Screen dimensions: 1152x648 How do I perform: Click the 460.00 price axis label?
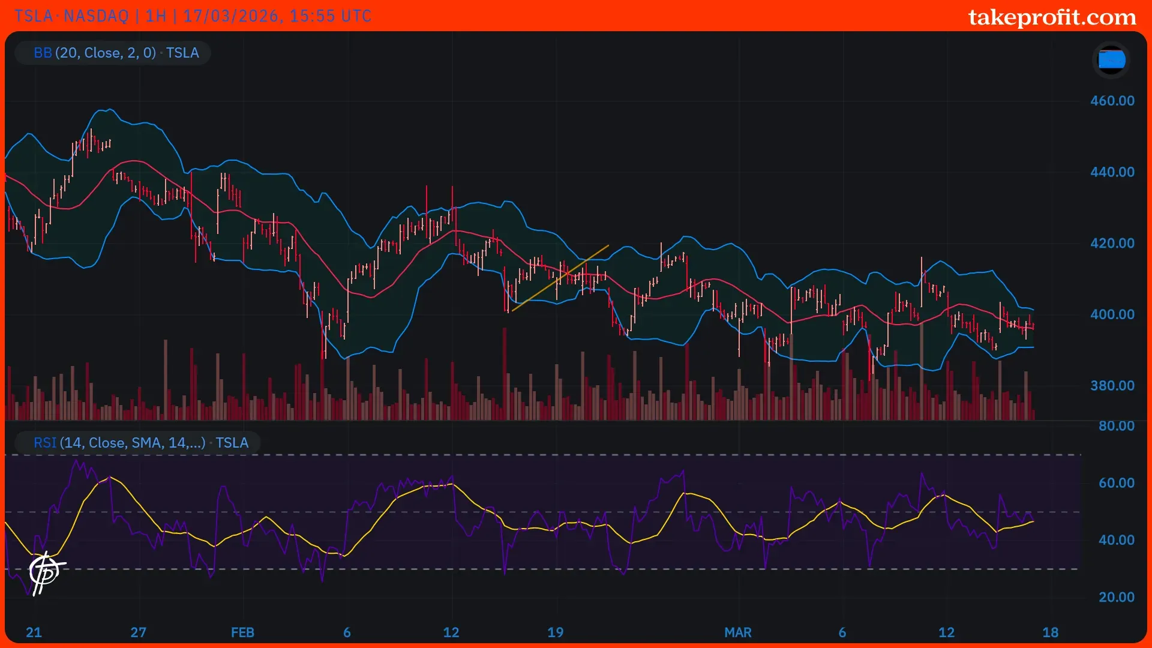point(1112,101)
